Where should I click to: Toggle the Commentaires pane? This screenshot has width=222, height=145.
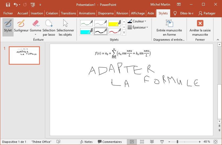(x=110, y=142)
